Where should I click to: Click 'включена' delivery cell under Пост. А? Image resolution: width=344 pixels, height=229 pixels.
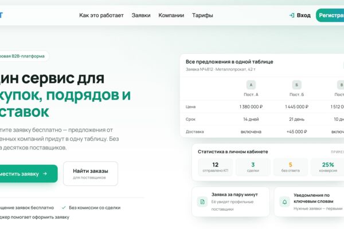251,132
